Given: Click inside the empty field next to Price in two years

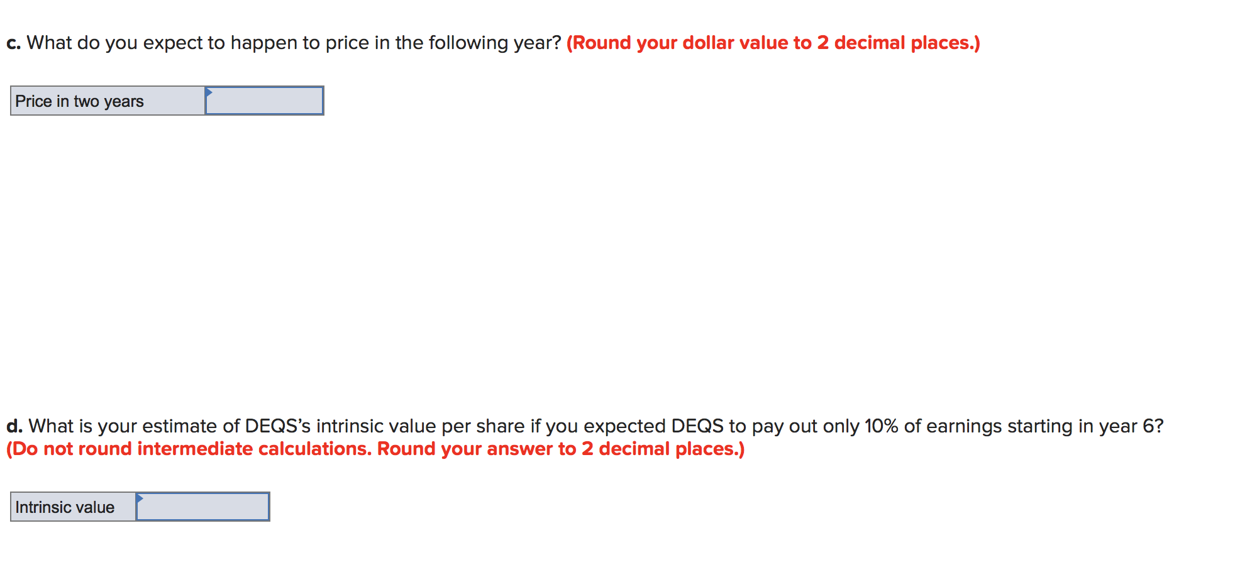Looking at the screenshot, I should pyautogui.click(x=264, y=101).
